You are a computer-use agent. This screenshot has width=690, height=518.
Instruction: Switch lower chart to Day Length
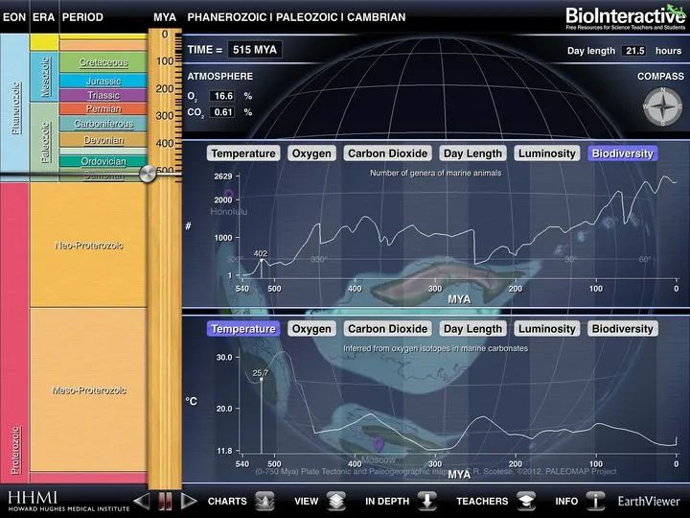click(472, 329)
